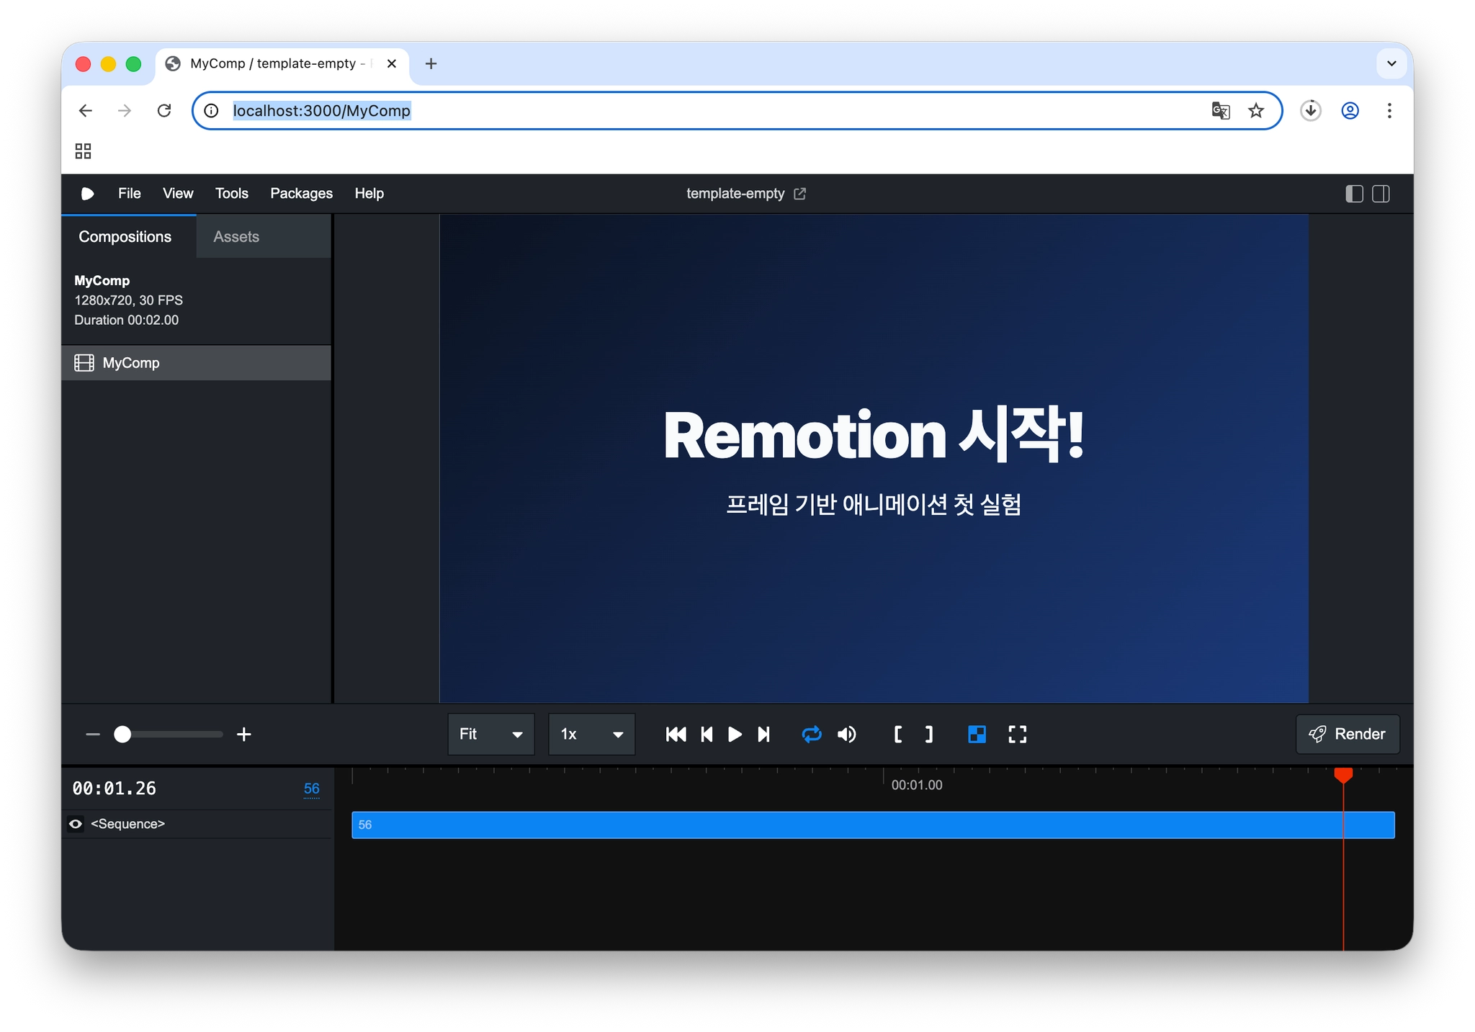This screenshot has width=1475, height=1032.
Task: Hide the Sequence layer using the eye icon
Action: pyautogui.click(x=76, y=824)
